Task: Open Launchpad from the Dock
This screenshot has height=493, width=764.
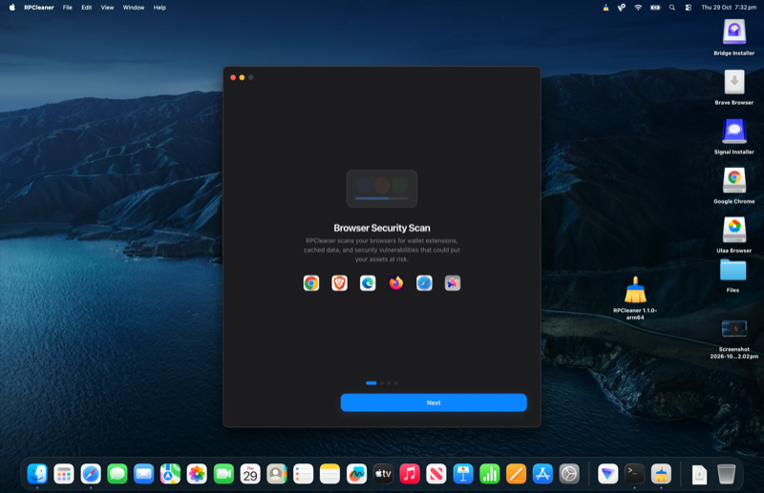Action: 64,474
